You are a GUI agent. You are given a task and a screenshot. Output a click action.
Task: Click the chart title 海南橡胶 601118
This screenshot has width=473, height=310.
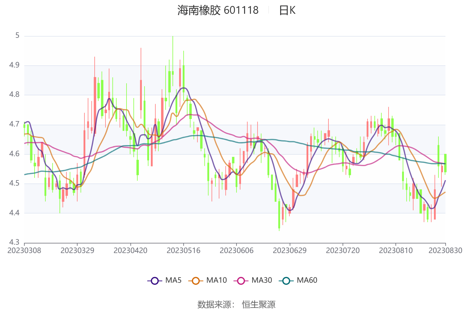[218, 10]
